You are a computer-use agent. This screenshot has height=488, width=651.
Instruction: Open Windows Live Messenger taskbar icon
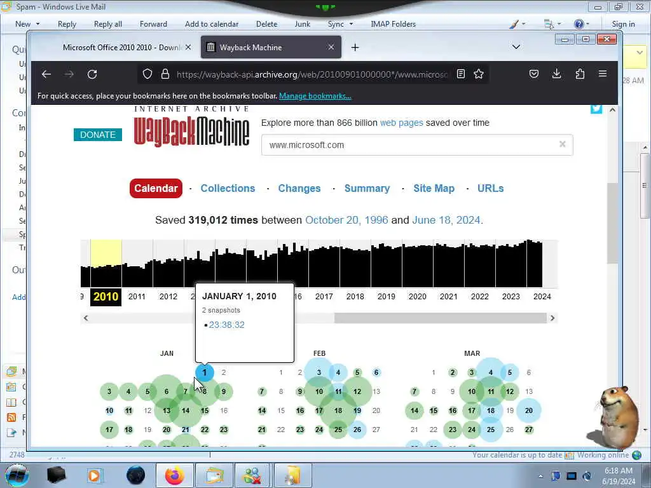(252, 475)
